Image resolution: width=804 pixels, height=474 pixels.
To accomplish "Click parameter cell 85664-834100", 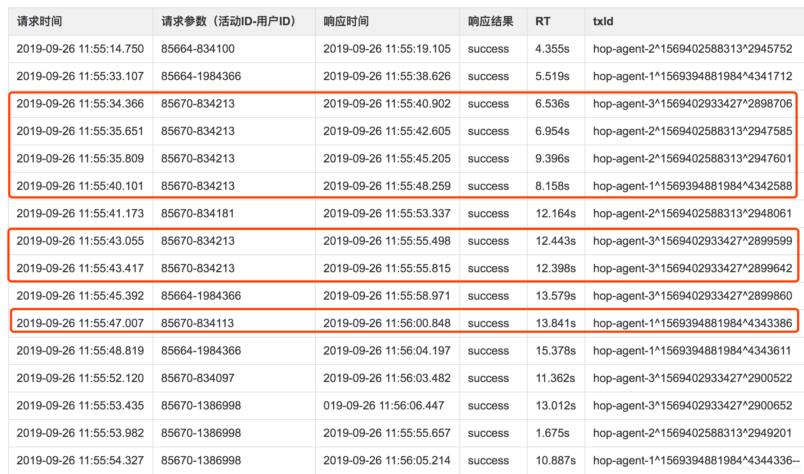I will (x=198, y=49).
